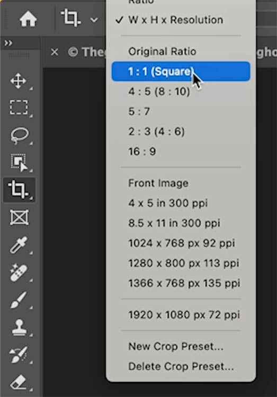Screen dimensions: 277x397
Task: Select the Lasso tool
Action: 19,135
